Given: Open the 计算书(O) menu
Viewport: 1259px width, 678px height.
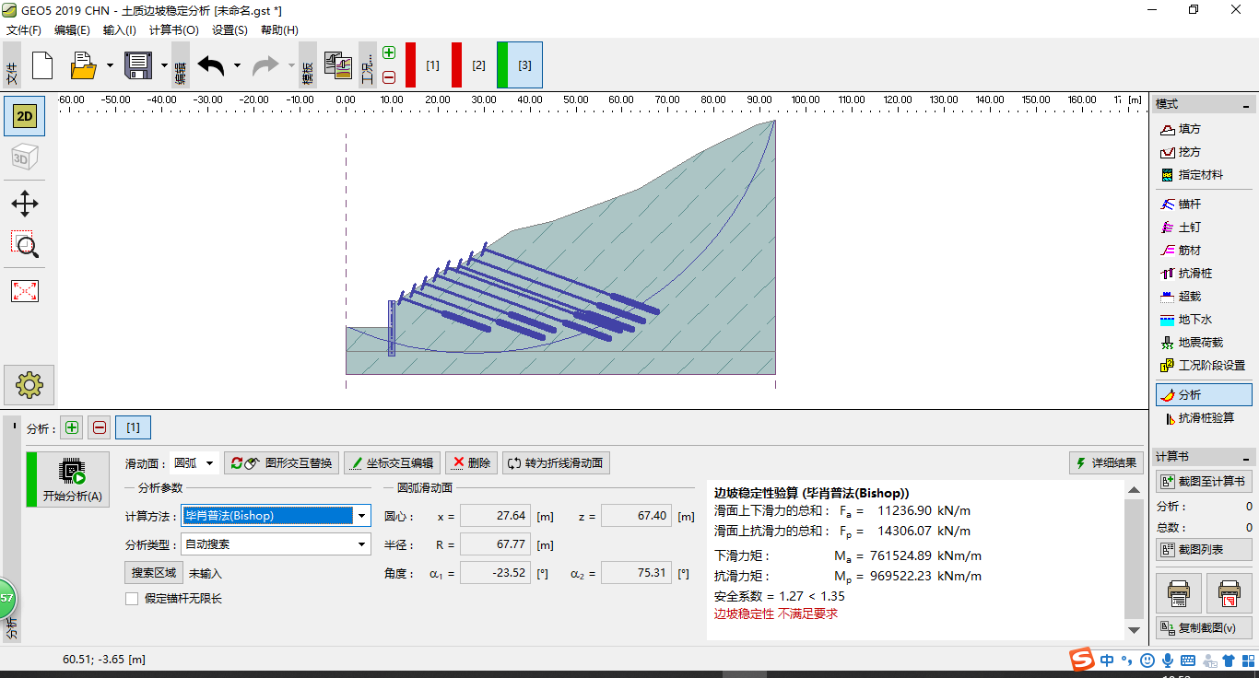Looking at the screenshot, I should coord(174,30).
